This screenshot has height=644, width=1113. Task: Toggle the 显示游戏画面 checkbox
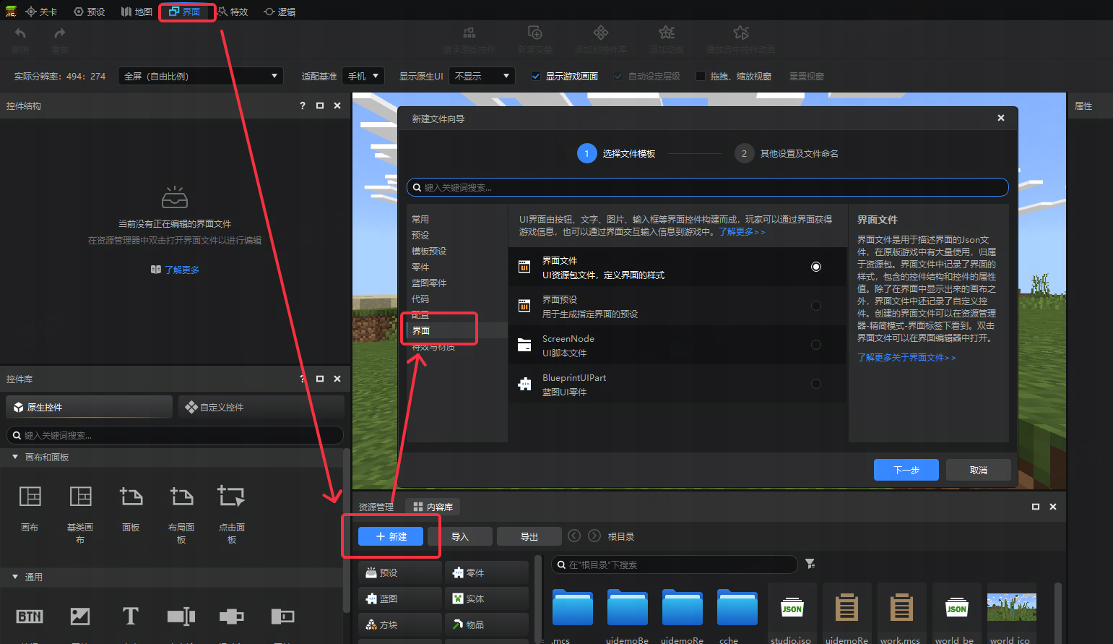click(x=536, y=76)
